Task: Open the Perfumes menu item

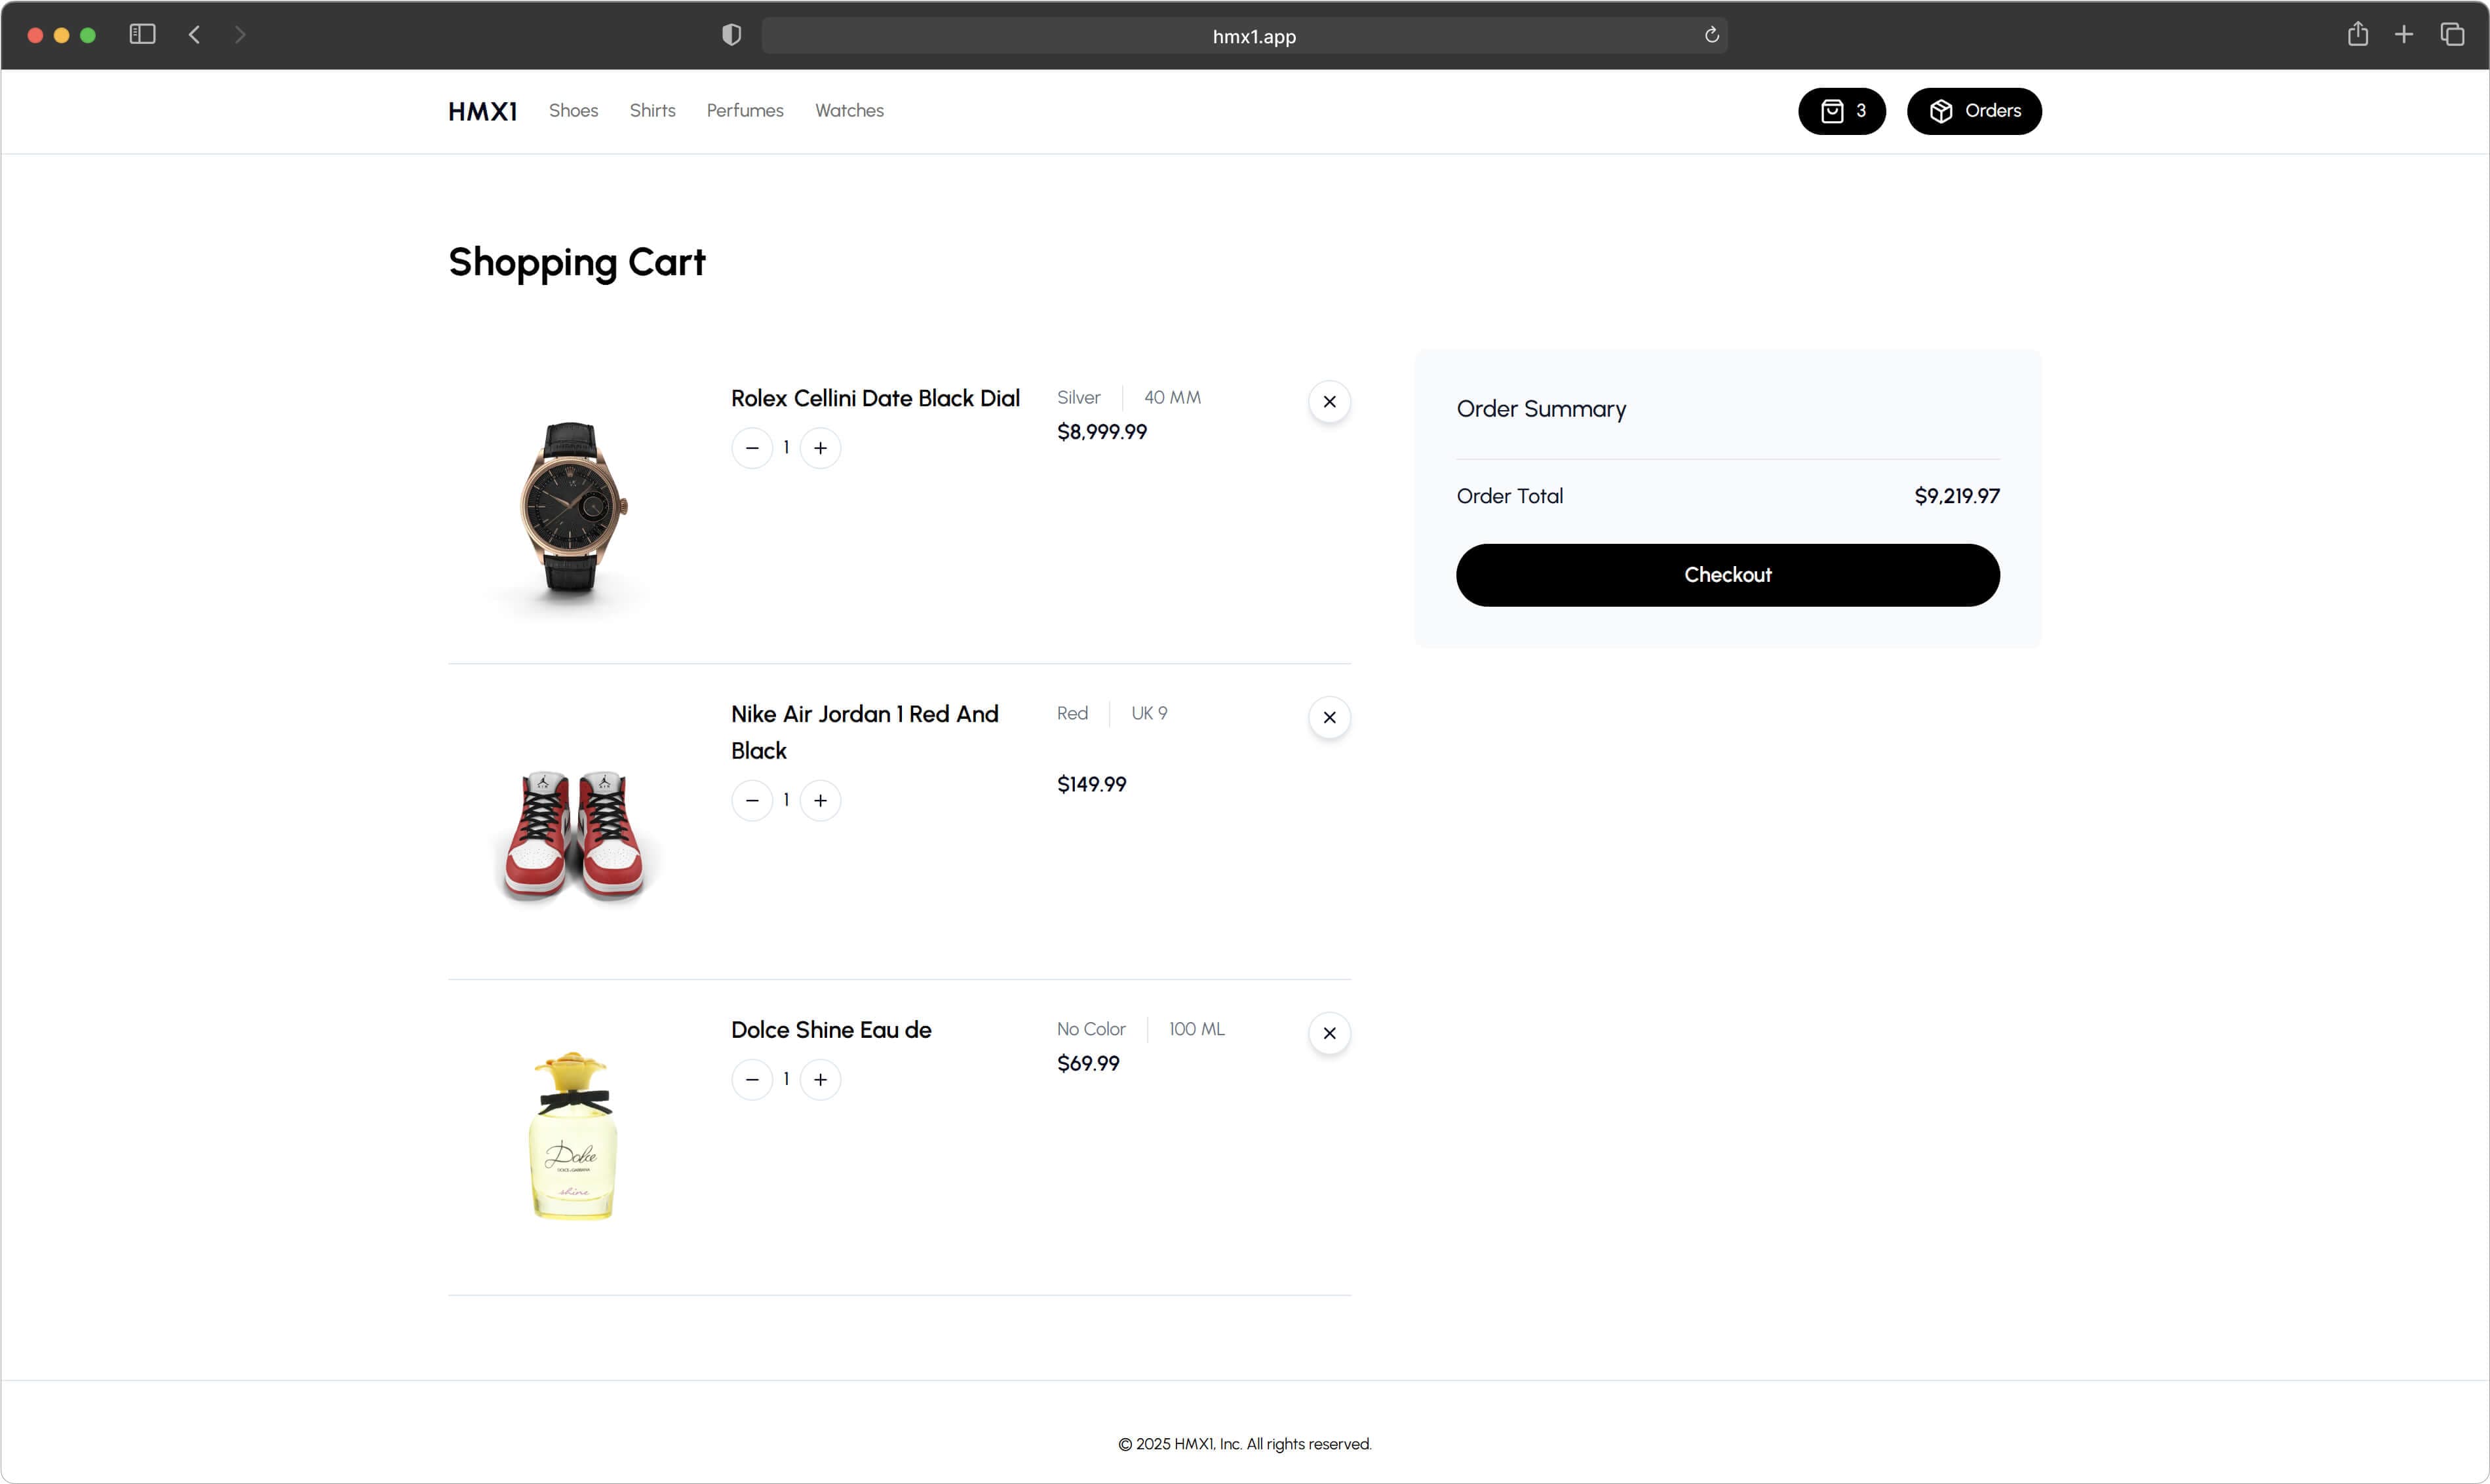Action: (x=745, y=110)
